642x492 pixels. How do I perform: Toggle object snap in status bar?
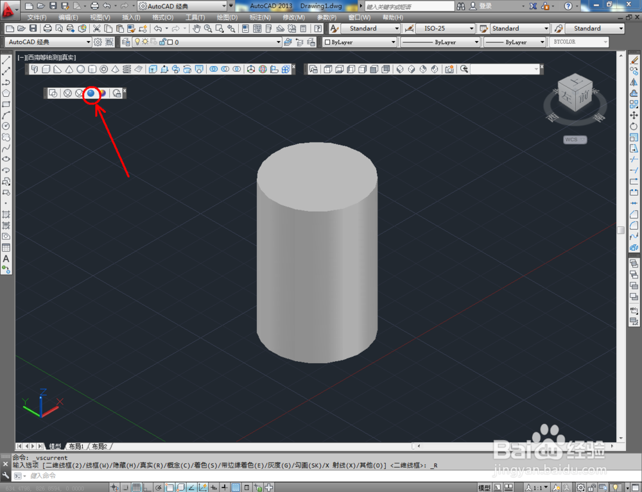click(x=169, y=487)
